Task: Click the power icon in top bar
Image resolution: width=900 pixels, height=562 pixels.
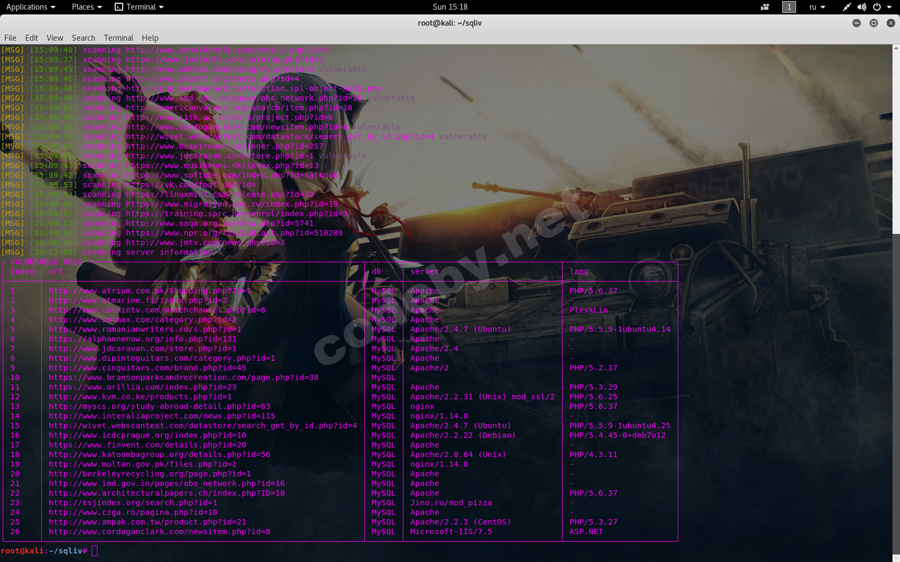Action: click(877, 7)
